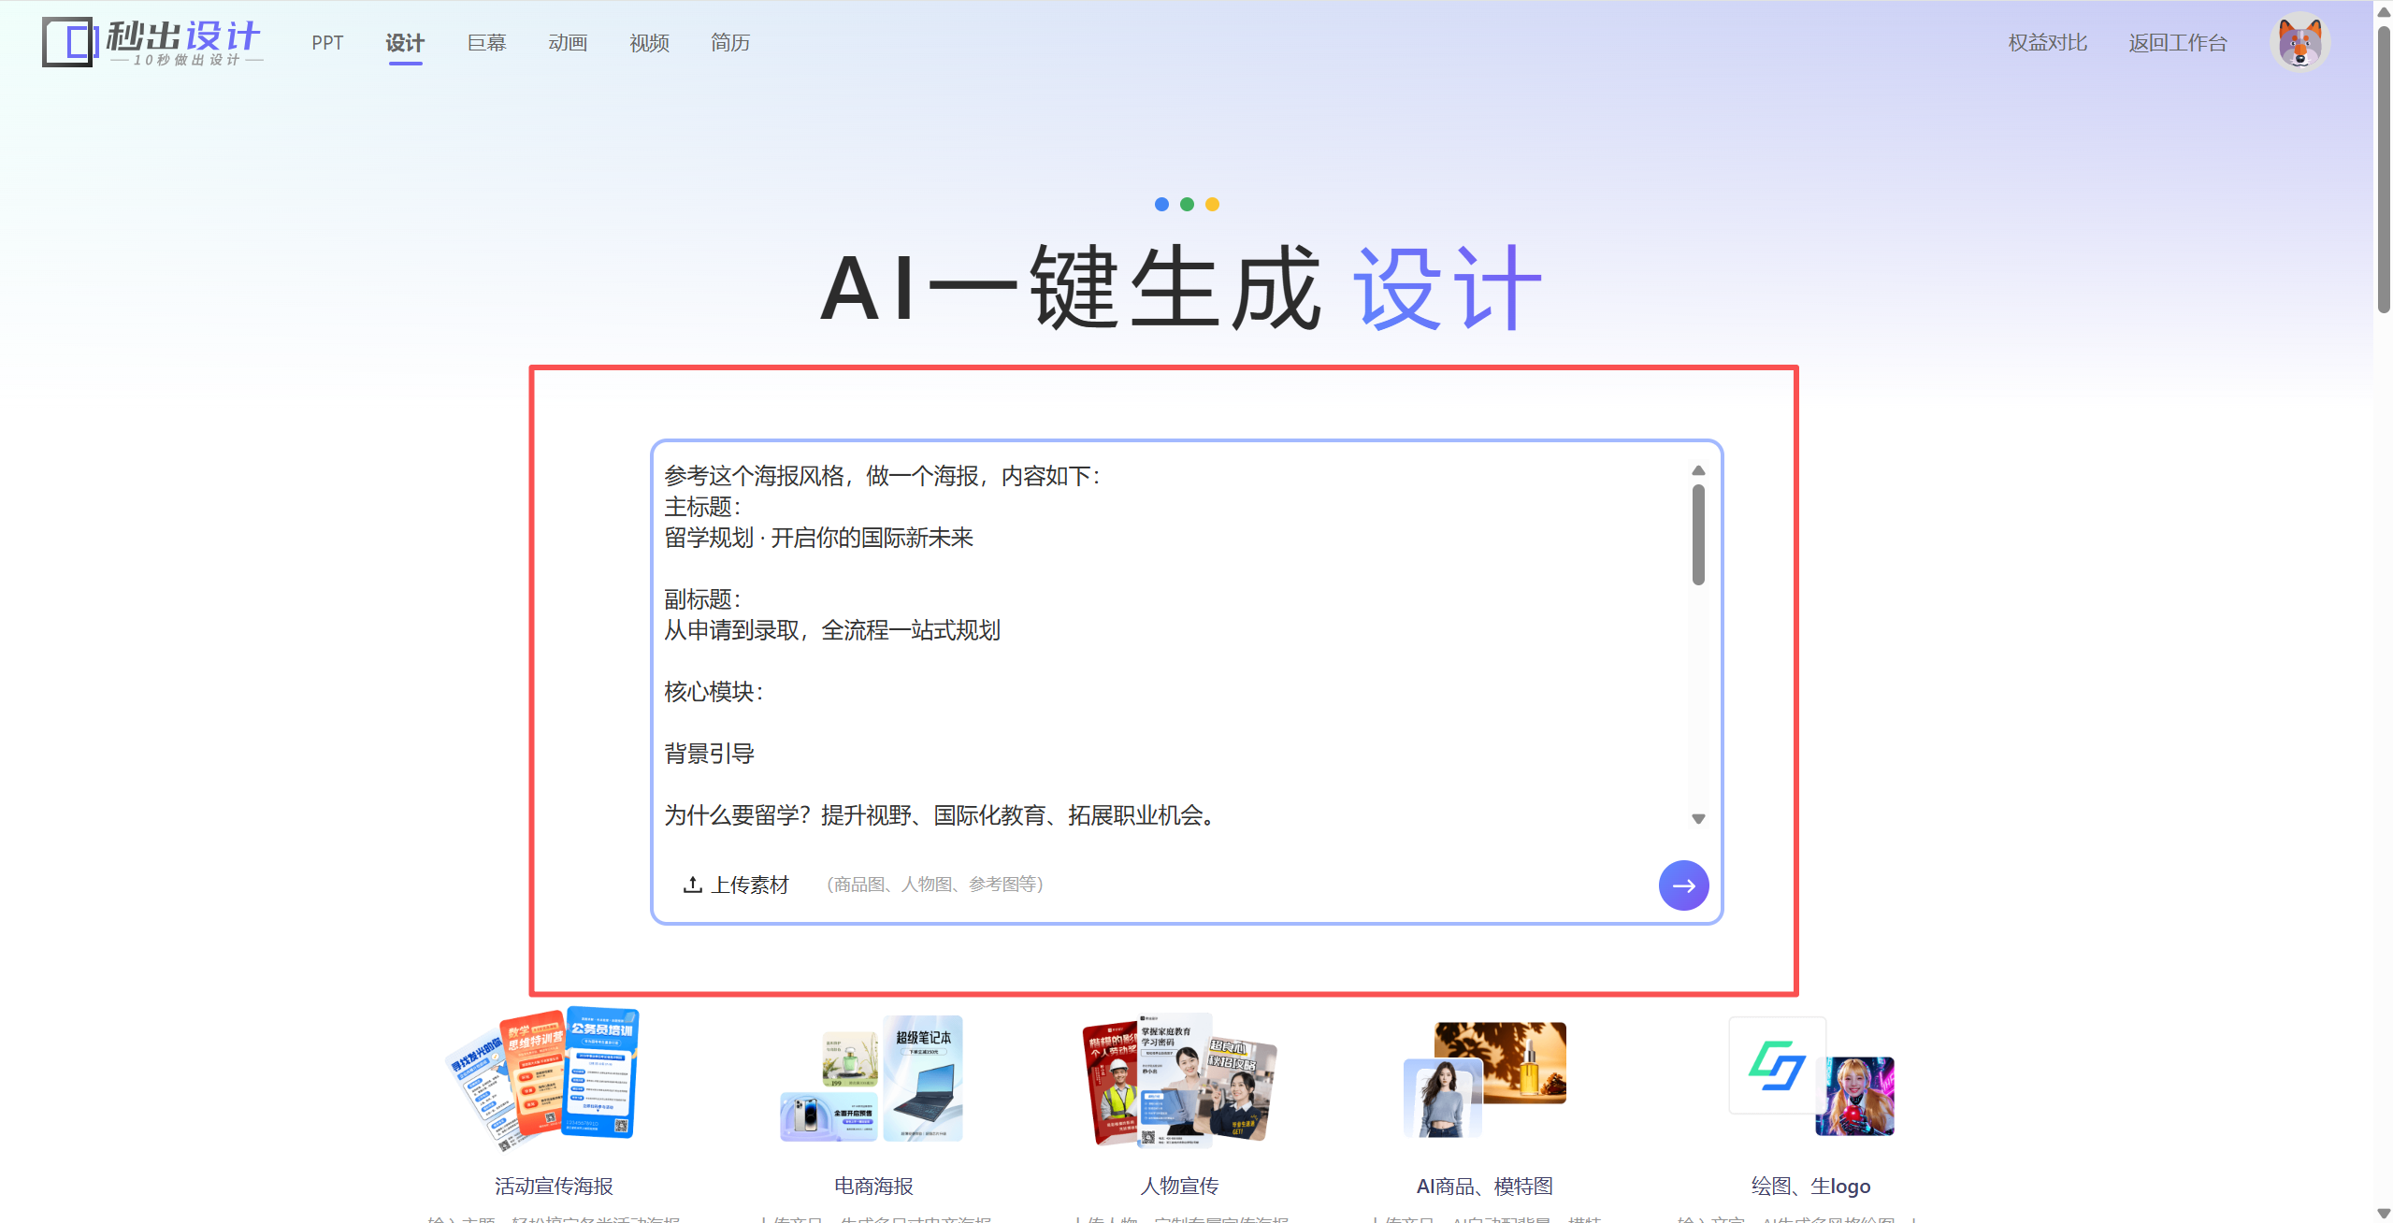Click the page scrollbar thumb
Image resolution: width=2393 pixels, height=1223 pixels.
click(x=2384, y=168)
